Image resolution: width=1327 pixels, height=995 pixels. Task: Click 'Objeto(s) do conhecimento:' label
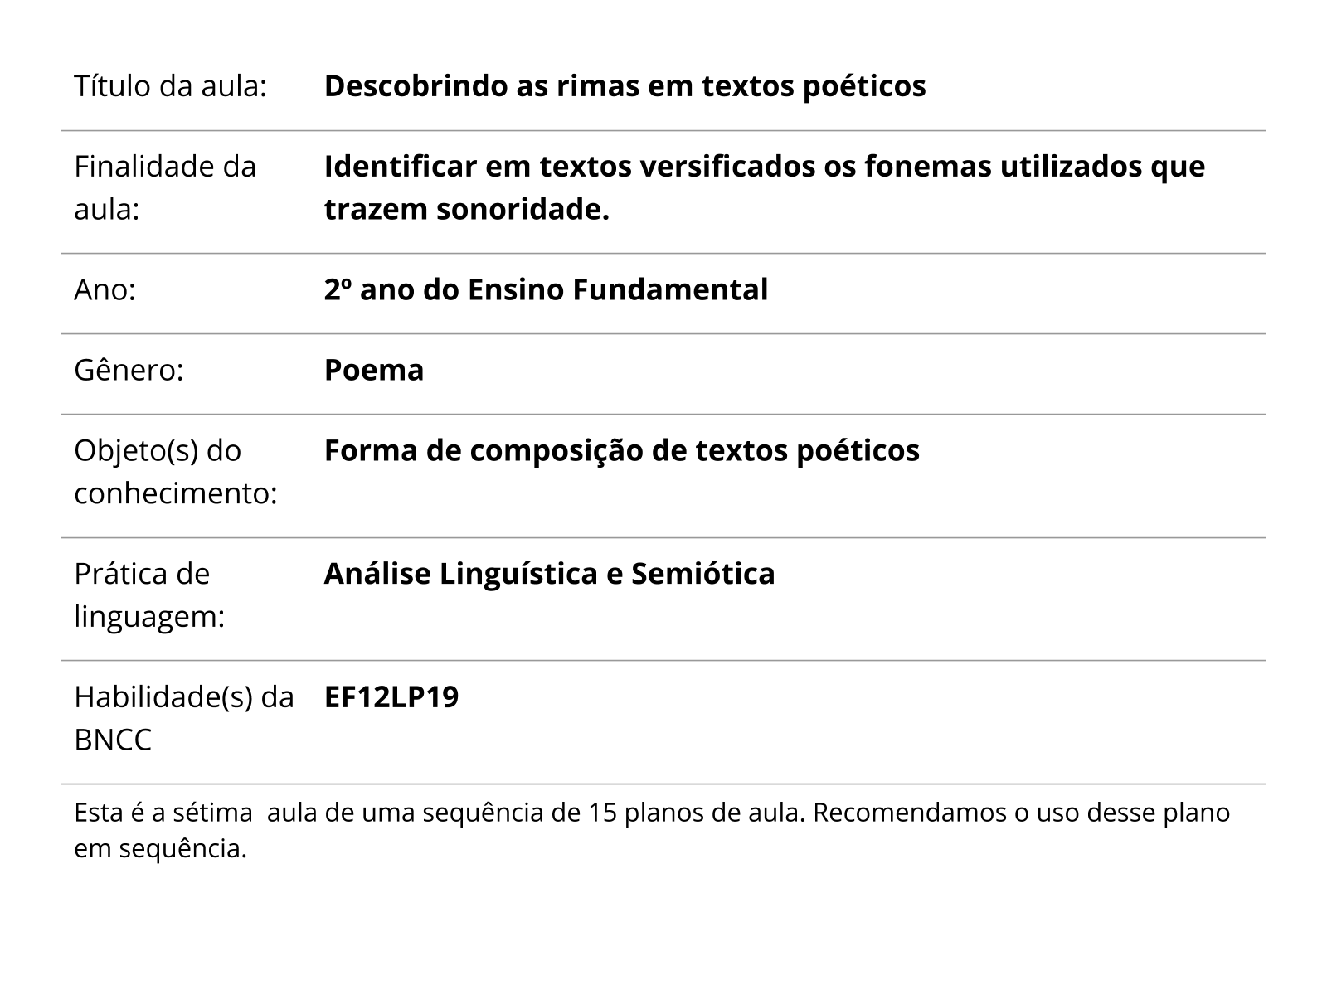176,472
